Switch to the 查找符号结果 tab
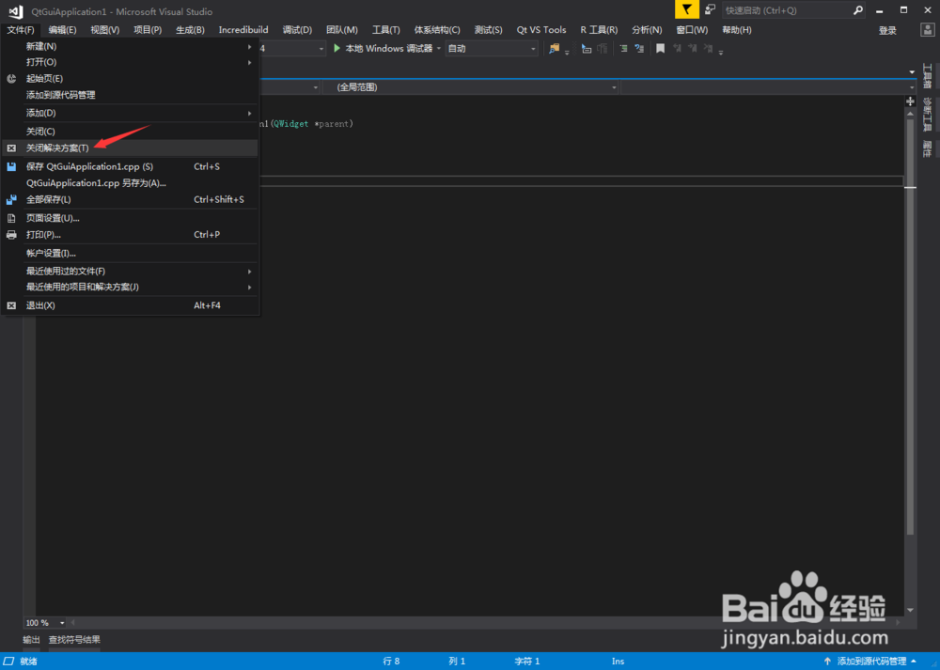This screenshot has width=940, height=670. pyautogui.click(x=74, y=640)
